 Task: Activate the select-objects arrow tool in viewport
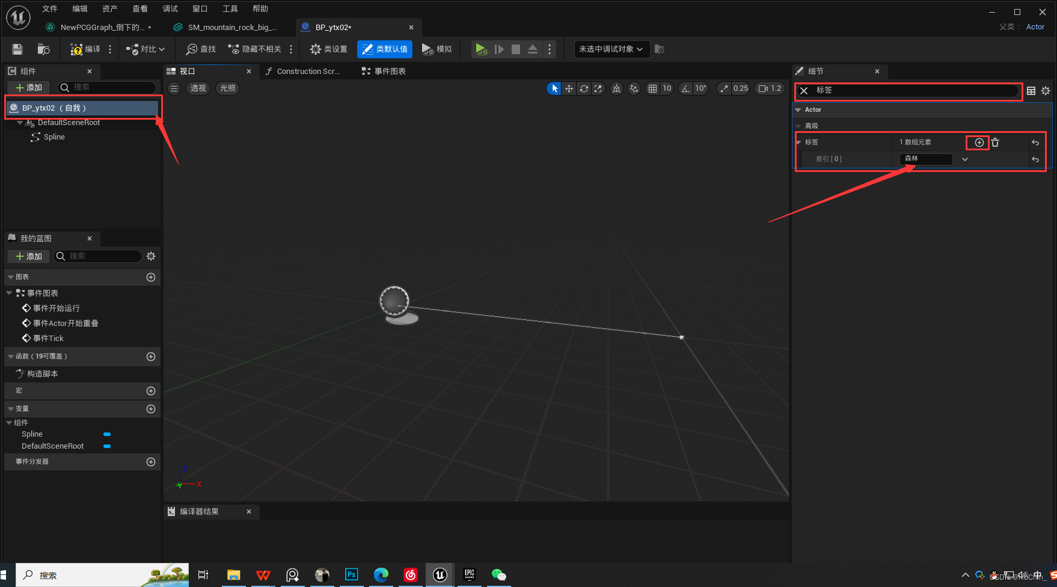pyautogui.click(x=554, y=88)
